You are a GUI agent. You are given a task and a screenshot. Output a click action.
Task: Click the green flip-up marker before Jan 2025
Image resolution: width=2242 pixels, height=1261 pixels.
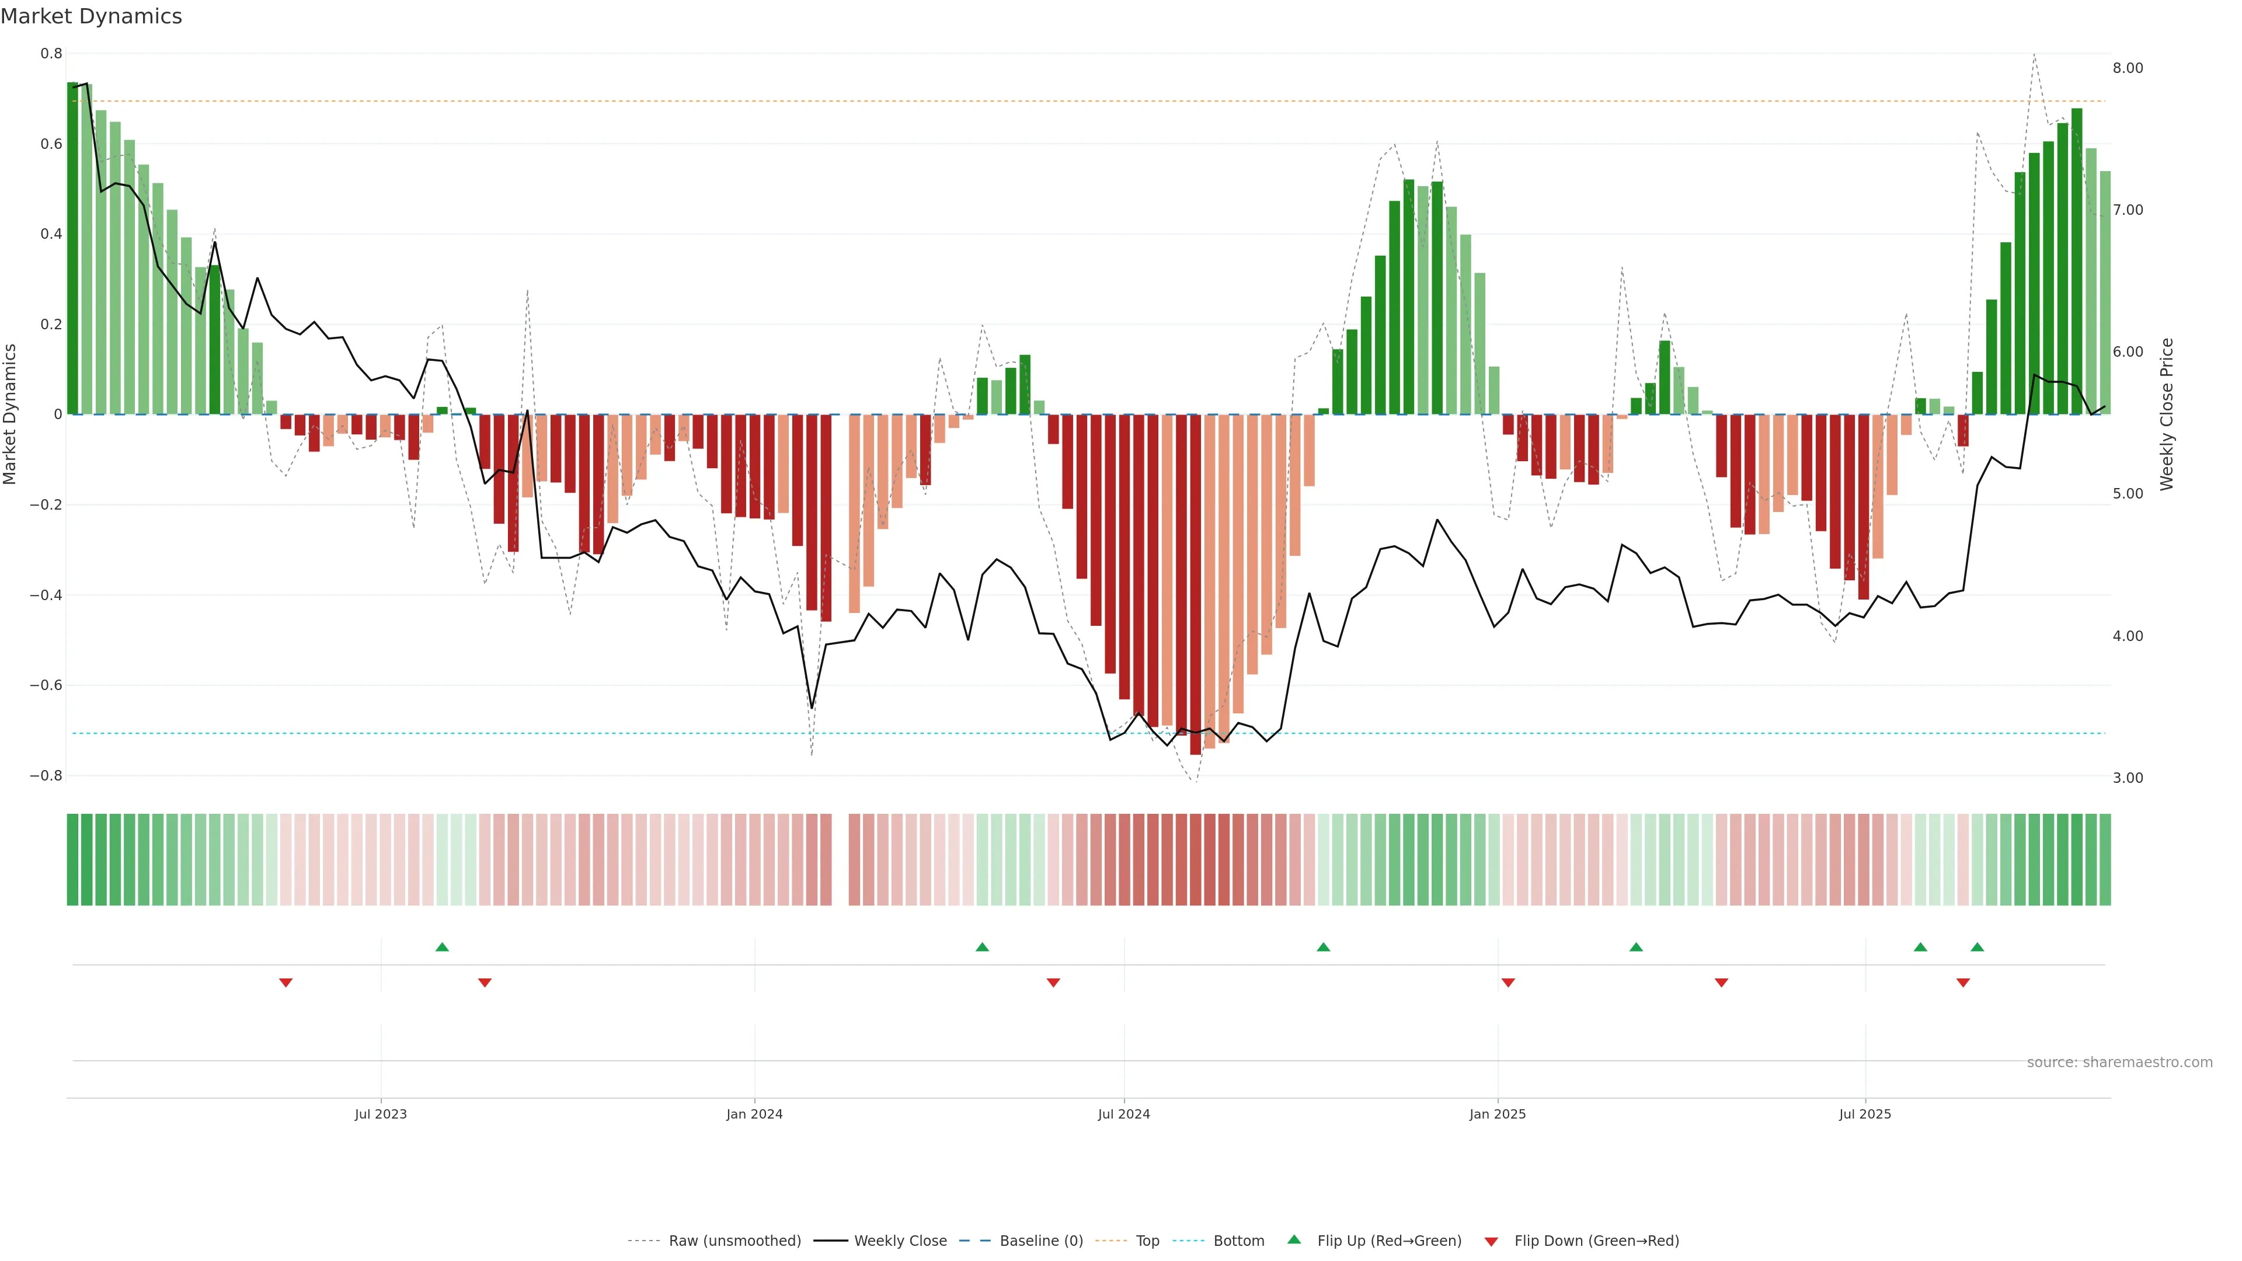click(1323, 947)
